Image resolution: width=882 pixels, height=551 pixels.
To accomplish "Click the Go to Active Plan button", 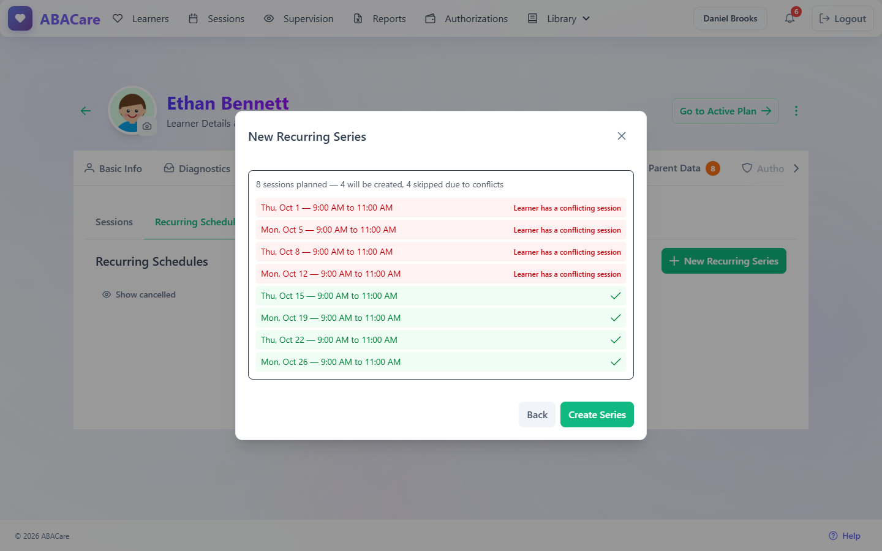I will 725,111.
